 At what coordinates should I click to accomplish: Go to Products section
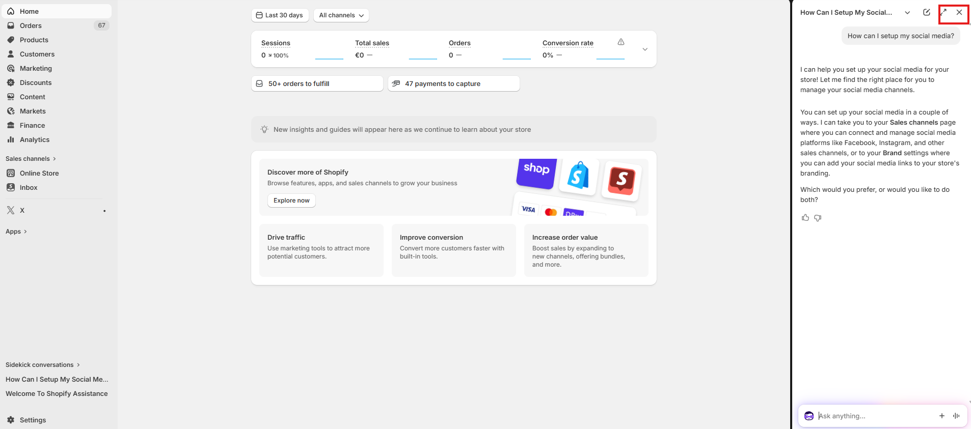tap(57, 40)
